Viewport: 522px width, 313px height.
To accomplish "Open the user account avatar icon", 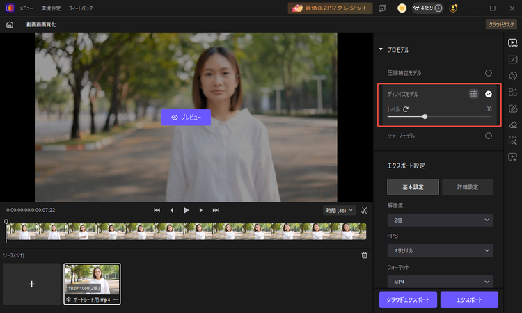I will tap(453, 8).
